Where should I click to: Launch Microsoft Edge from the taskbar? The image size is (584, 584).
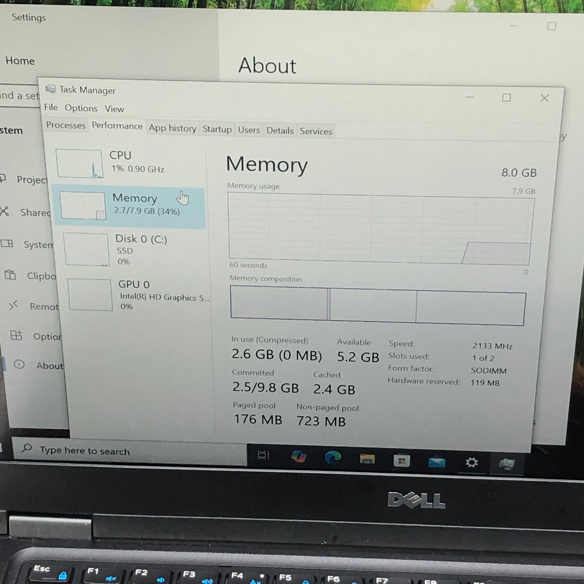pos(333,458)
